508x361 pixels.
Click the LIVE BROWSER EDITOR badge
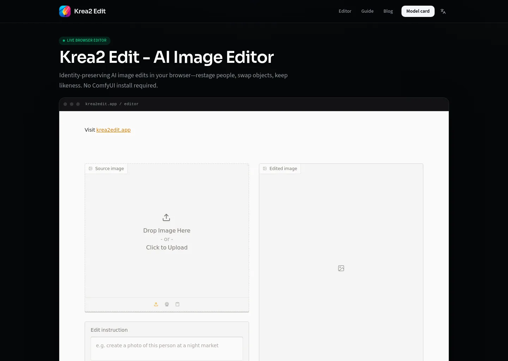[x=85, y=41]
